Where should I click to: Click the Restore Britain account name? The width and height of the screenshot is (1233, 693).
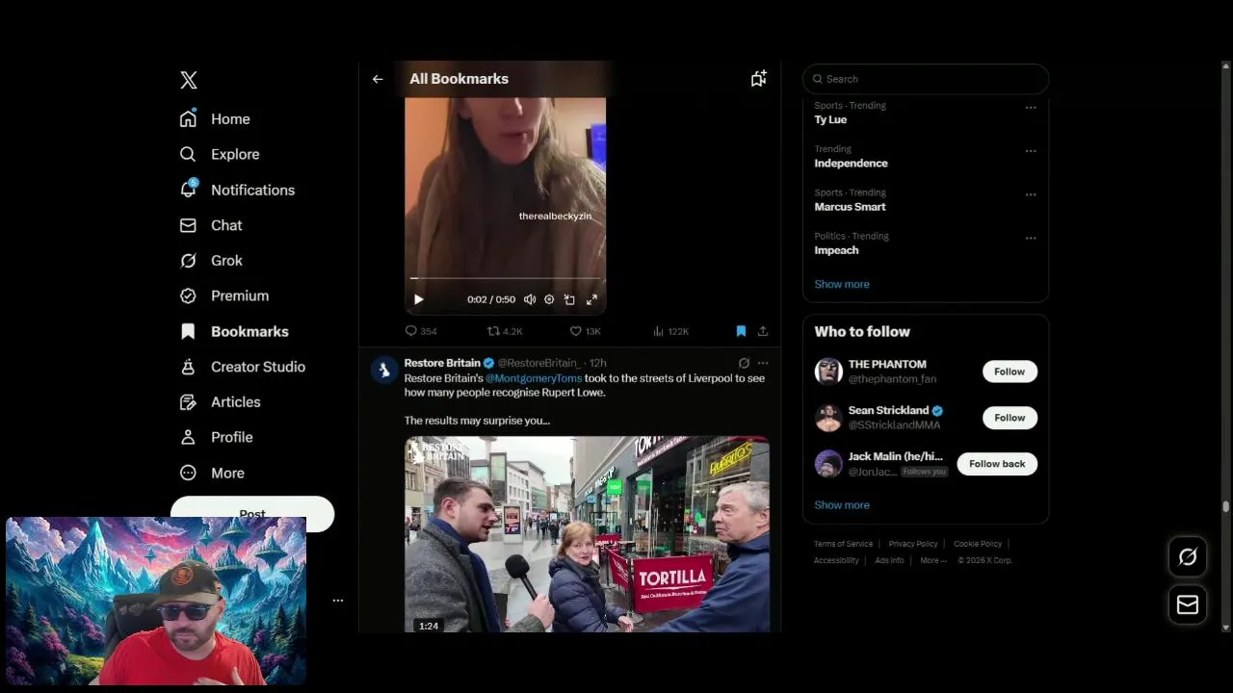tap(442, 363)
